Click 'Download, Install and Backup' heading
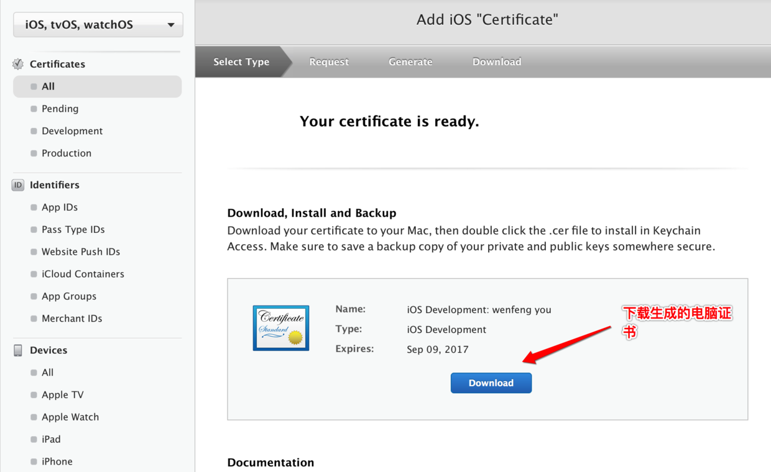The image size is (771, 472). [312, 213]
